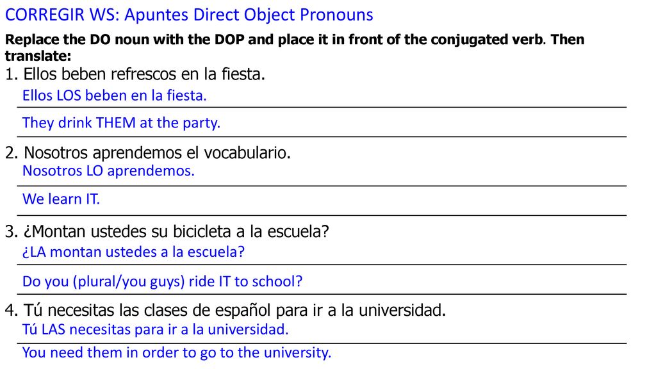656x369 pixels.
Task: Click translation 'We learn IT'
Action: [61, 199]
